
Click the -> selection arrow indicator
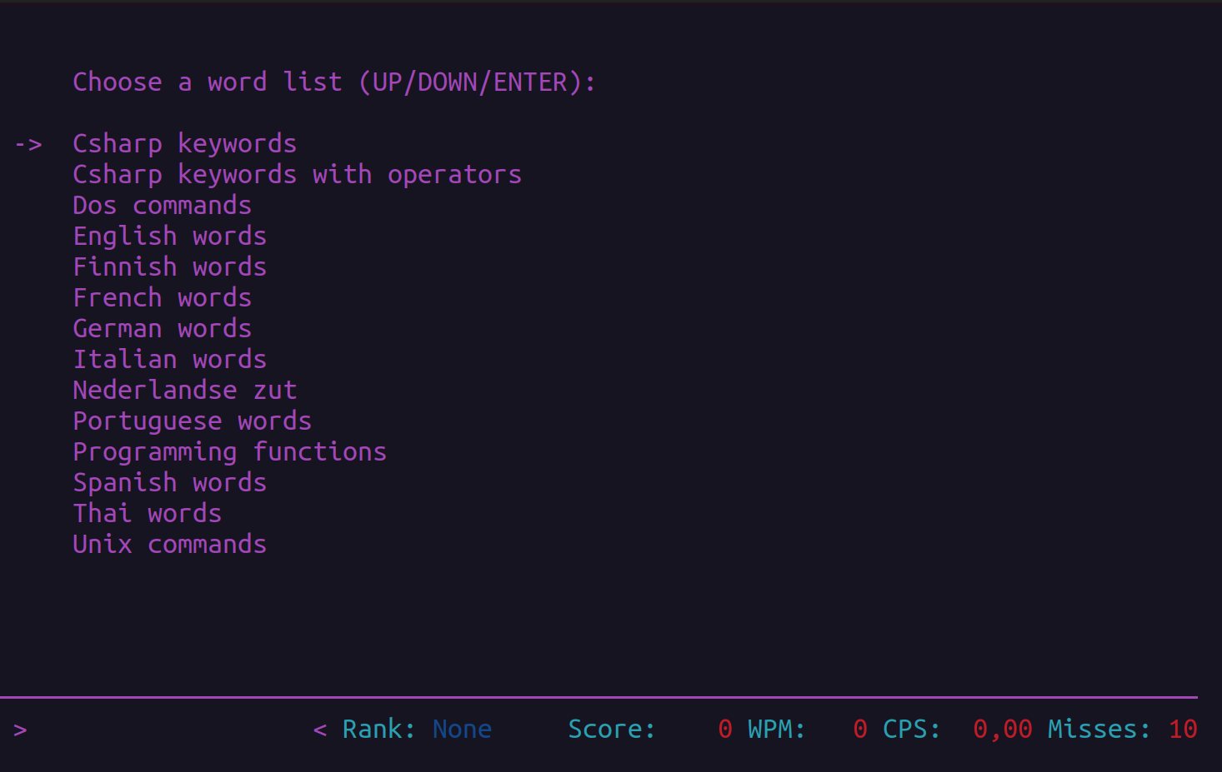[28, 145]
